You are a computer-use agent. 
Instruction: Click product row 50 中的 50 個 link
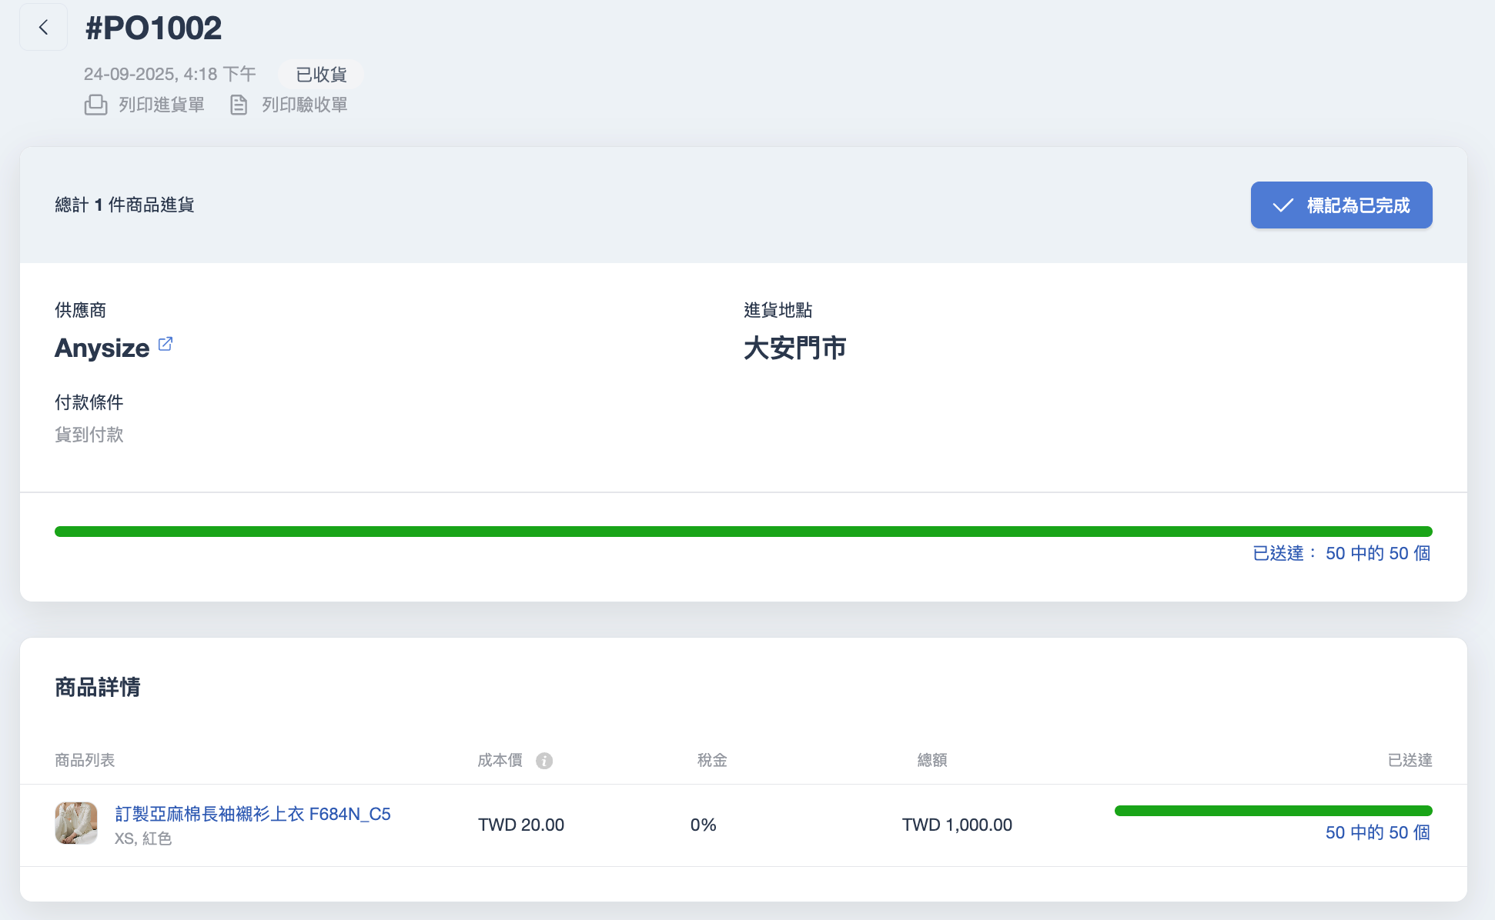[1377, 832]
